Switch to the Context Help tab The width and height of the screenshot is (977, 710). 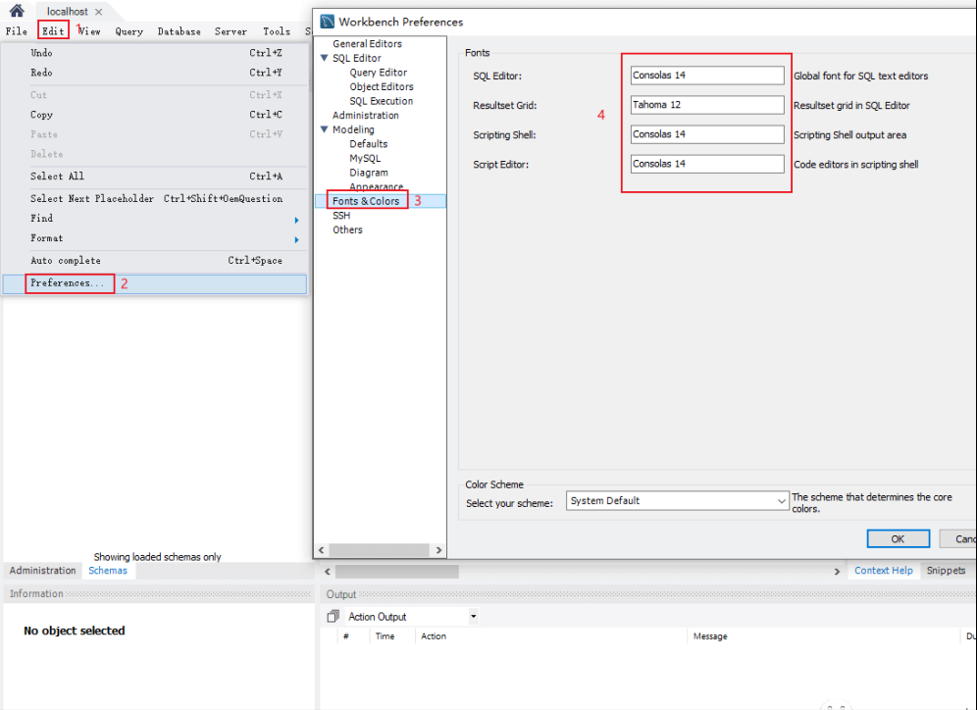884,571
